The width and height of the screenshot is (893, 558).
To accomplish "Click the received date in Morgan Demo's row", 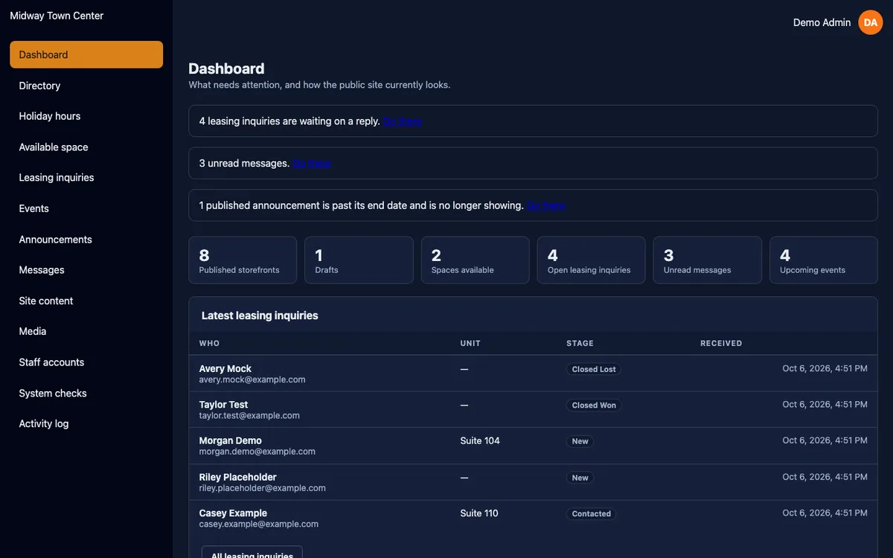I will (825, 440).
